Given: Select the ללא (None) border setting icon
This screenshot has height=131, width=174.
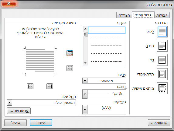Looking at the screenshot, I should pos(162,32).
